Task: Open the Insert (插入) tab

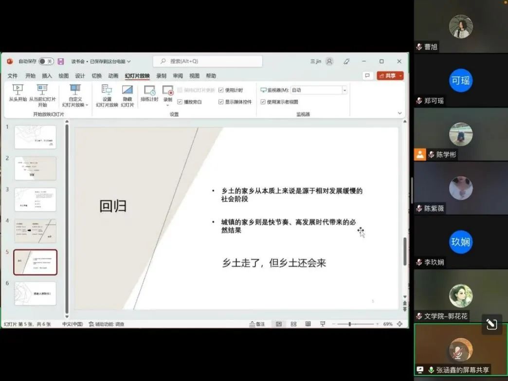Action: pos(47,76)
